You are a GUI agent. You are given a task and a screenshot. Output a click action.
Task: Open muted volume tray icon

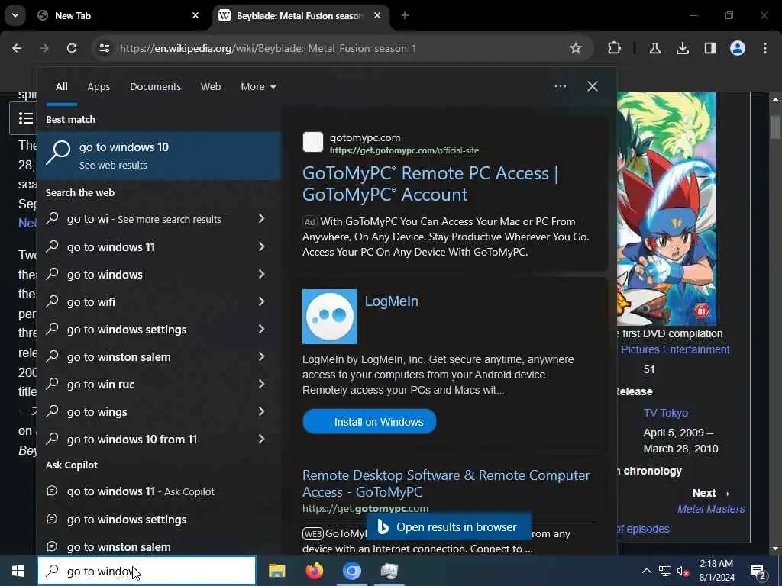[x=683, y=571]
